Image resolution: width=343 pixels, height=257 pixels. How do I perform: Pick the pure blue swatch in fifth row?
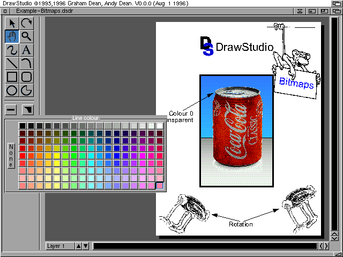(117, 156)
